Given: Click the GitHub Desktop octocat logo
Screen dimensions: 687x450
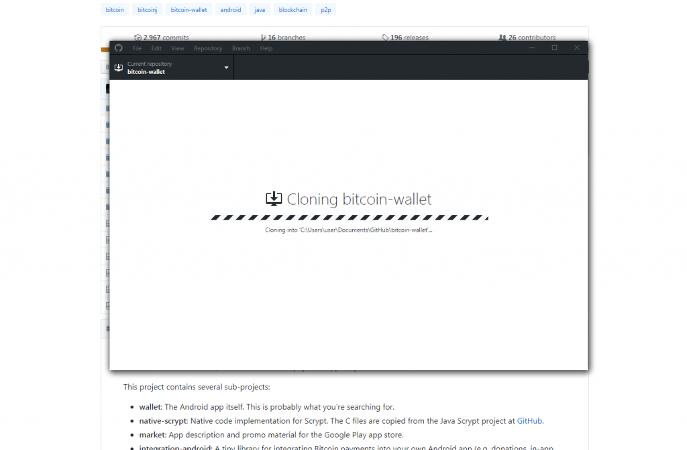Looking at the screenshot, I should tap(118, 48).
